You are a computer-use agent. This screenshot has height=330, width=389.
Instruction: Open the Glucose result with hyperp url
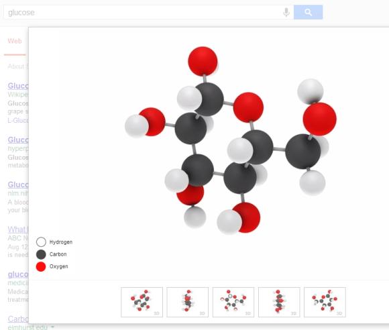coord(18,140)
